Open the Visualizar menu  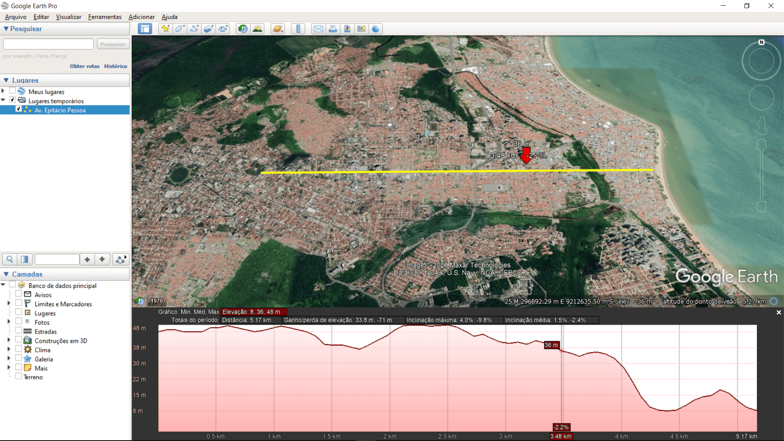pos(68,17)
